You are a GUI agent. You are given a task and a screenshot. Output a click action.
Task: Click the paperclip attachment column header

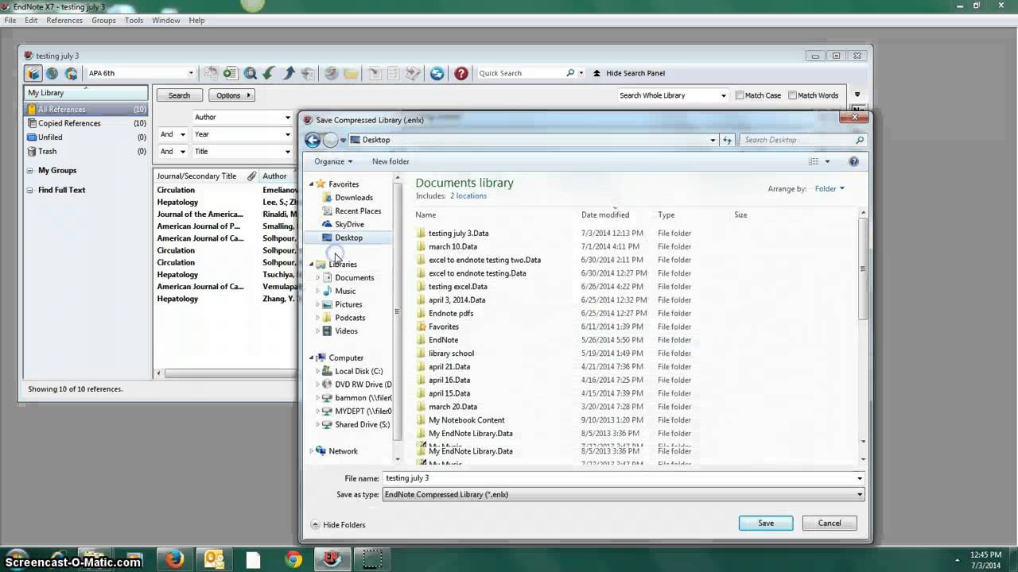[251, 176]
